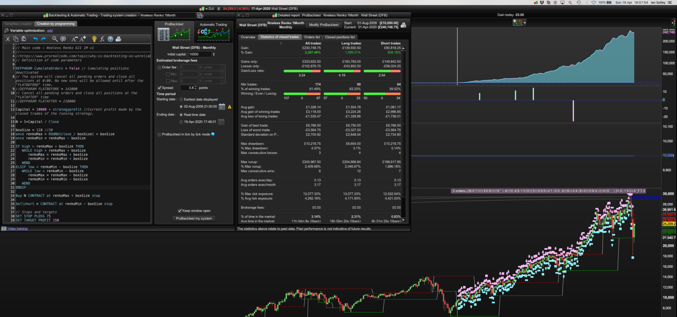Decrease editor font size

[74, 39]
